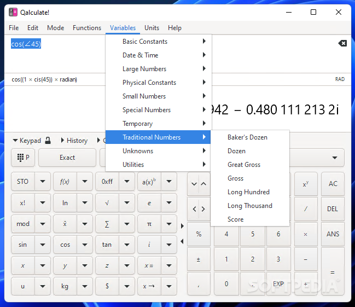Click the number 5 key
355x307 pixels.
[x=253, y=234]
